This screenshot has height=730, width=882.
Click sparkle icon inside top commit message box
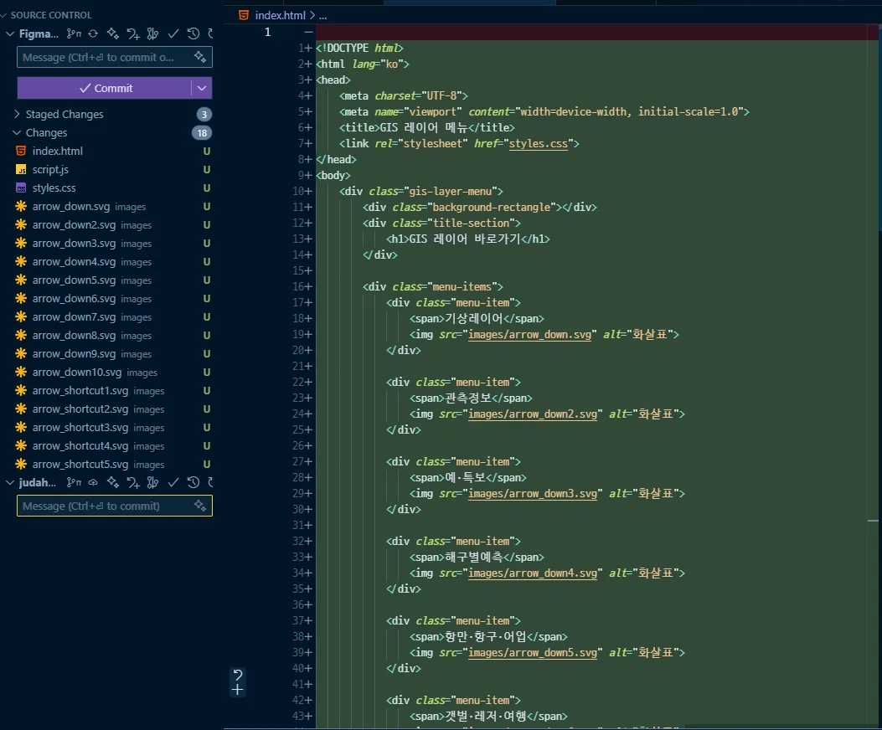pos(199,57)
